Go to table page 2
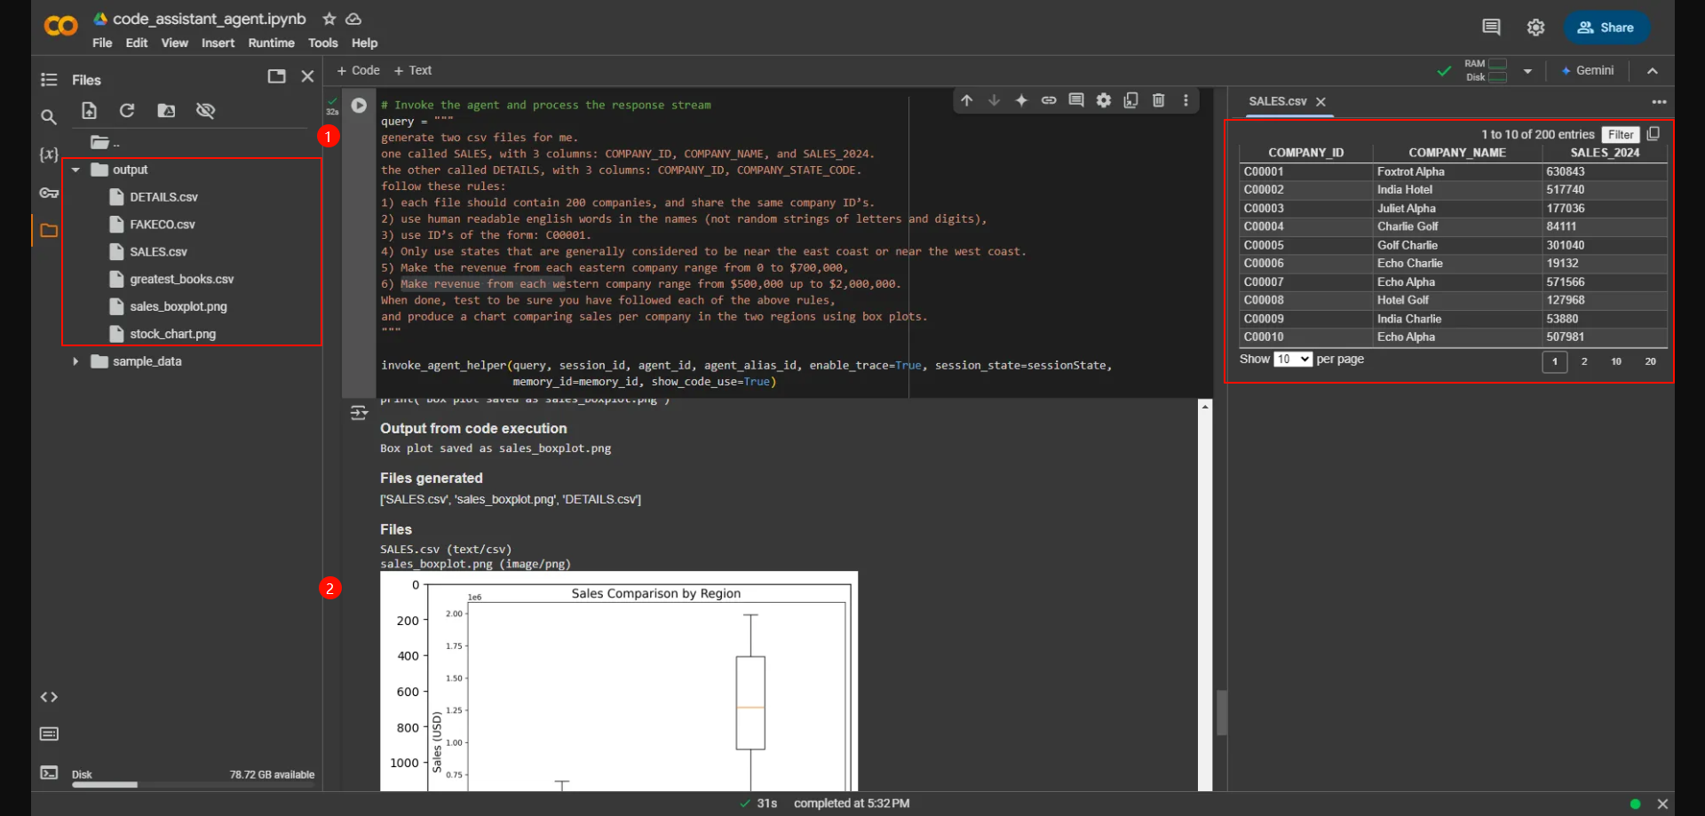The image size is (1705, 816). tap(1584, 361)
